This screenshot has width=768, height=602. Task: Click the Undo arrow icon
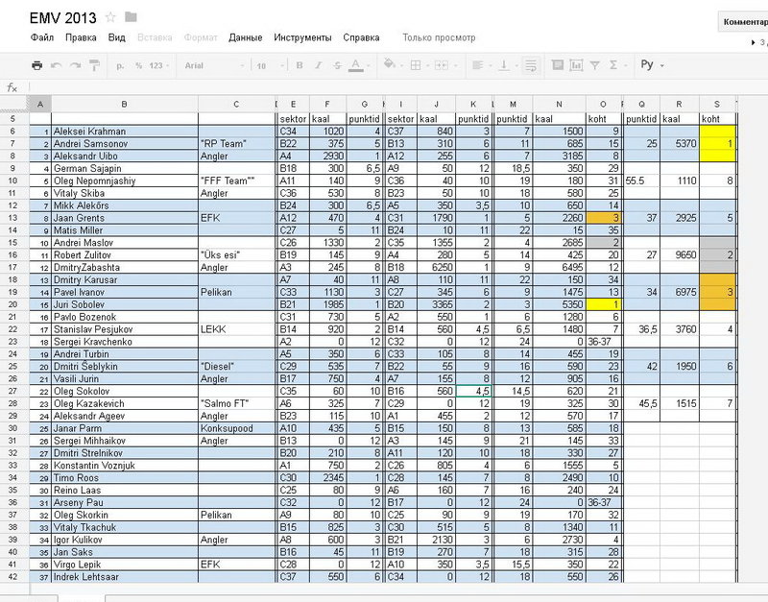coord(57,65)
